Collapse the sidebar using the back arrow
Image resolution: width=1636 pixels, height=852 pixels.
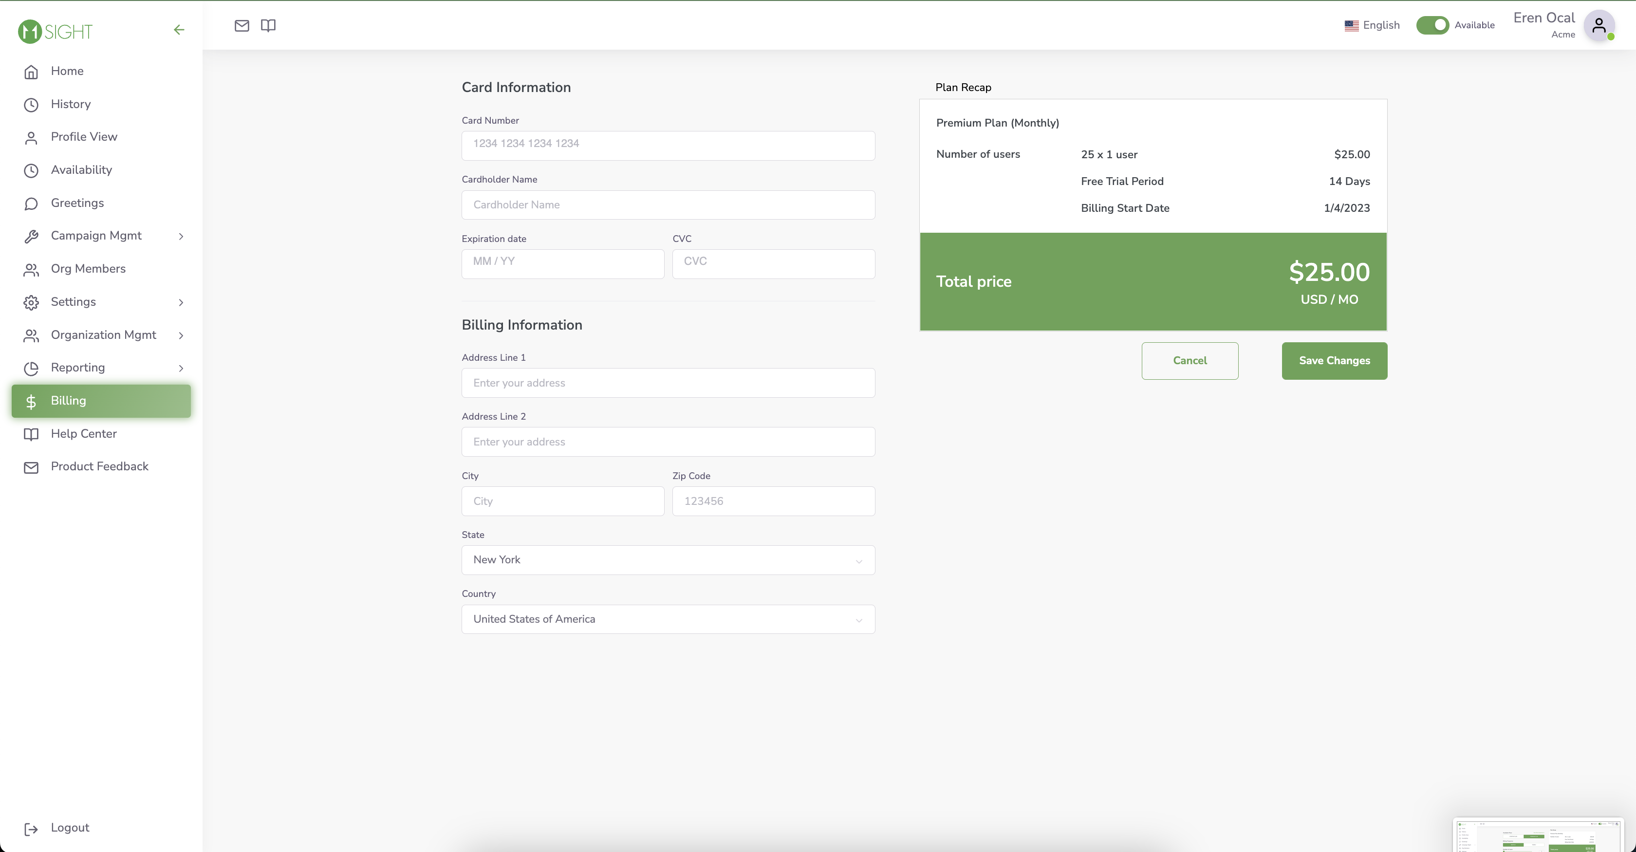[179, 29]
